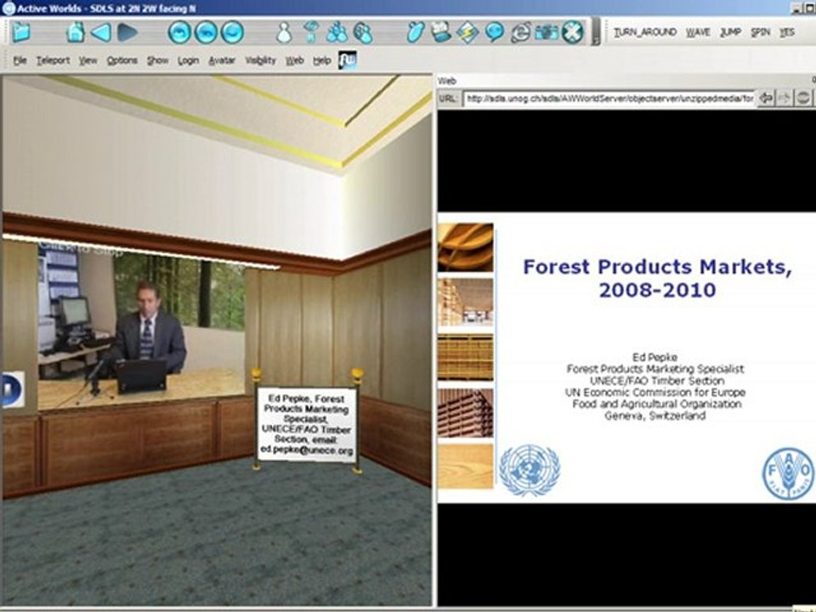Open the Visibility menu

click(260, 61)
